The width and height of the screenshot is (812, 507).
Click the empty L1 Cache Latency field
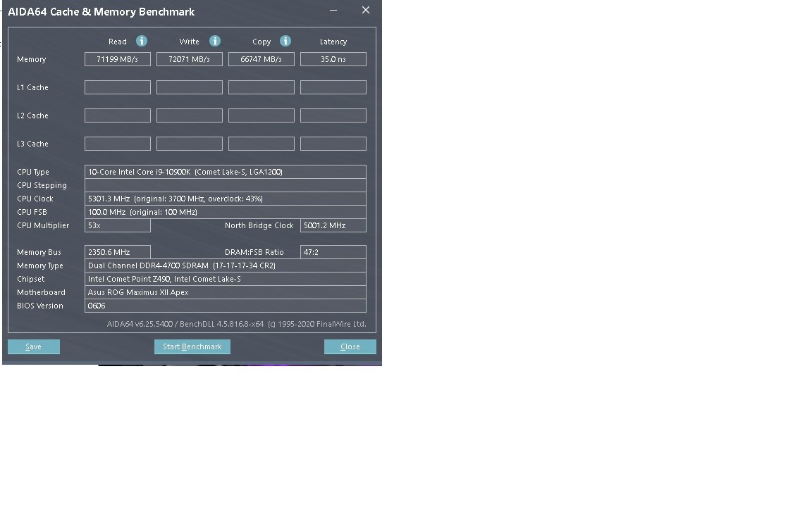pos(333,87)
